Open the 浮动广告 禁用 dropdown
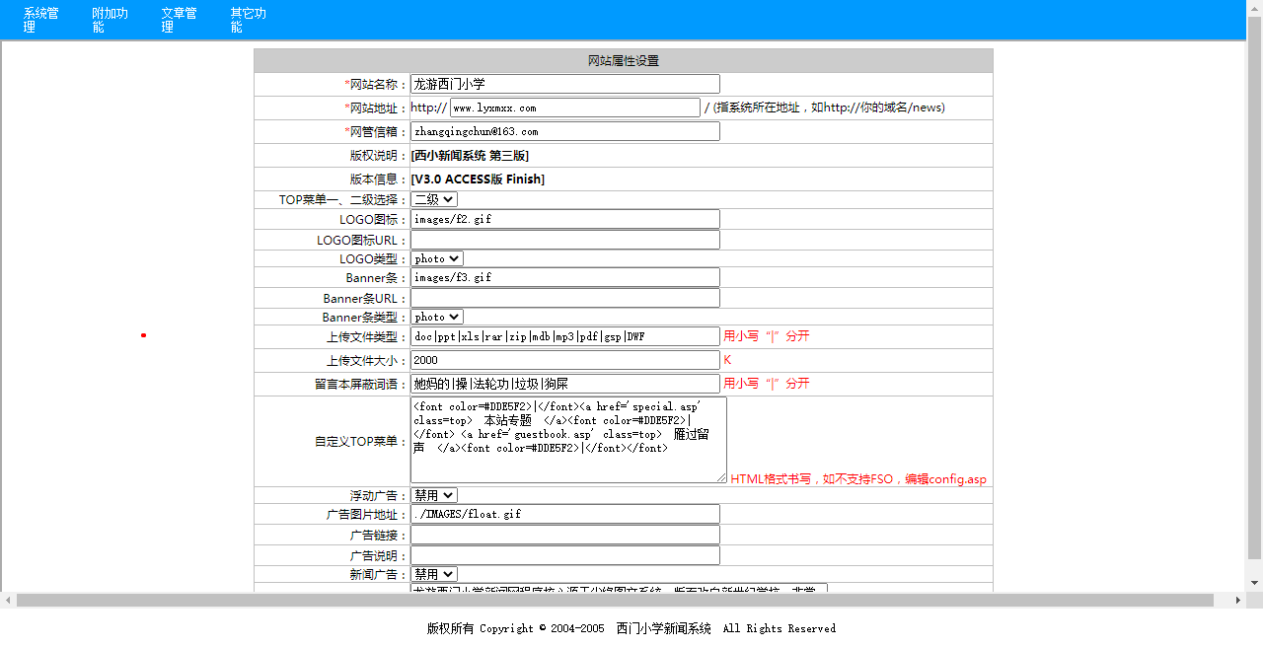Image resolution: width=1263 pixels, height=648 pixels. pyautogui.click(x=434, y=495)
